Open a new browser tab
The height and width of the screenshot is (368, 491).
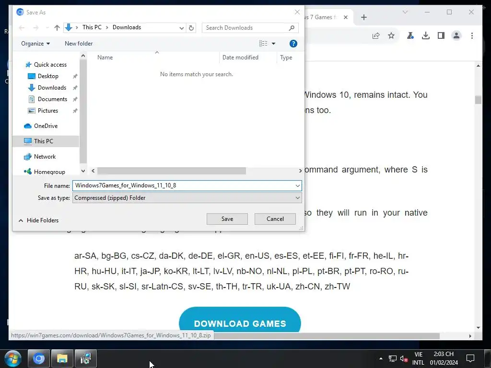point(363,17)
